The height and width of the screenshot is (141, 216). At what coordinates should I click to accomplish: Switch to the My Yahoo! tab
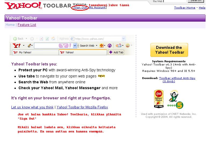[x=25, y=53]
